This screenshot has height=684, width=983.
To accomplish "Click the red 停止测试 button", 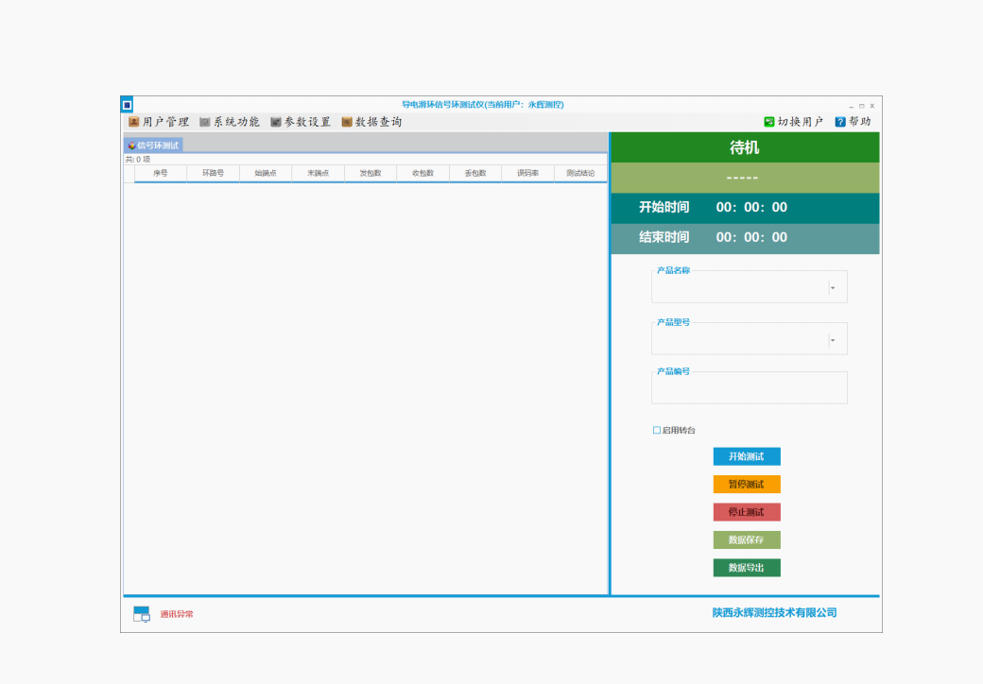I will 747,512.
